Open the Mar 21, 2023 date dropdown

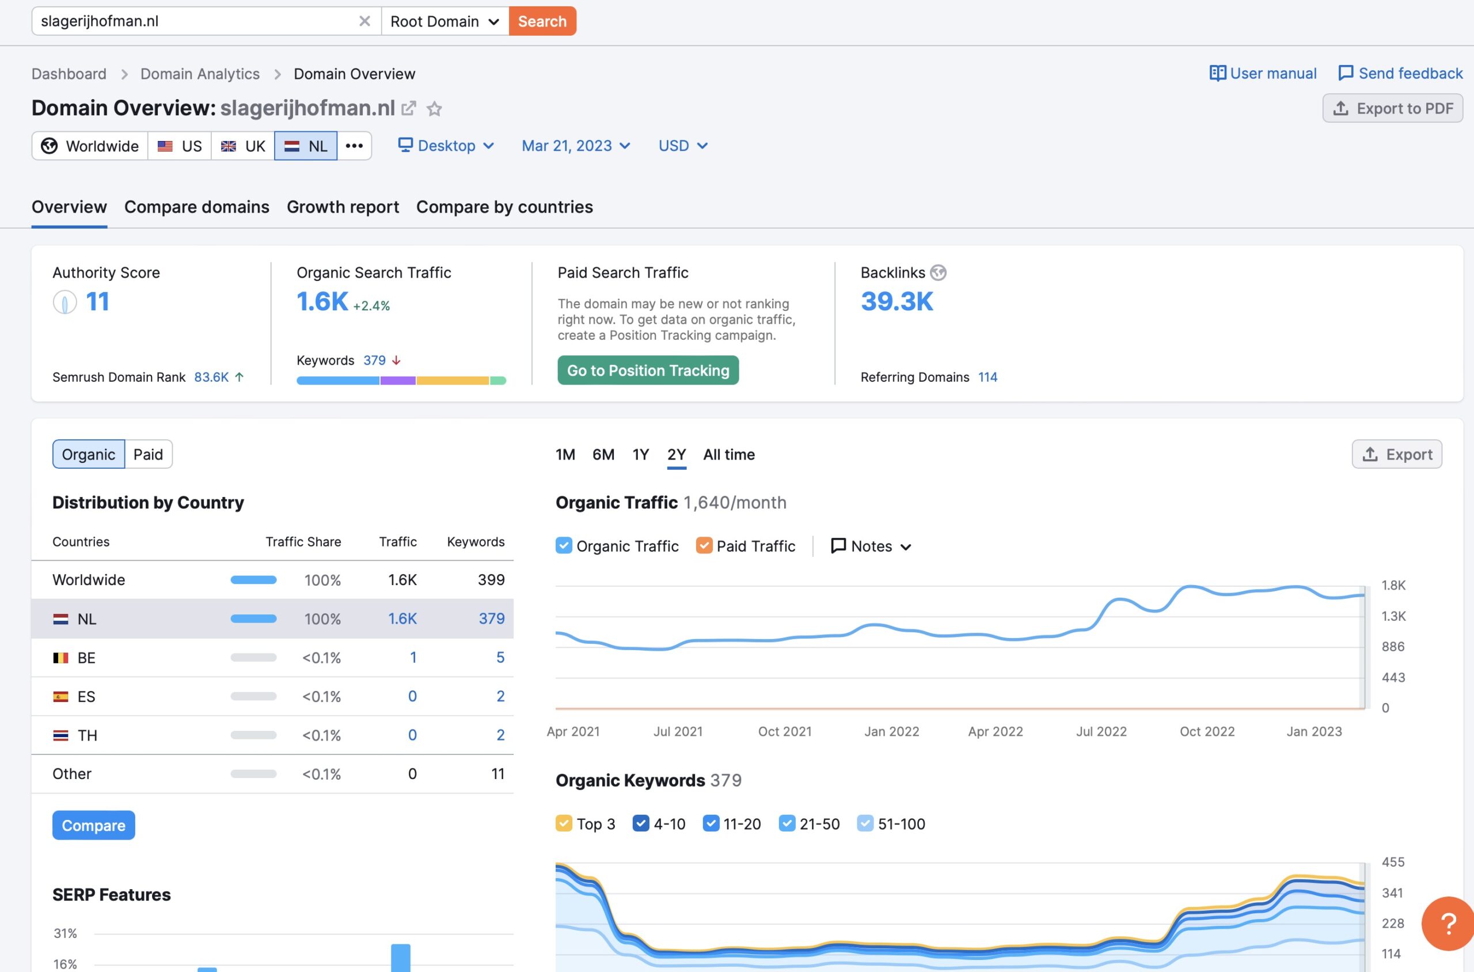point(576,146)
